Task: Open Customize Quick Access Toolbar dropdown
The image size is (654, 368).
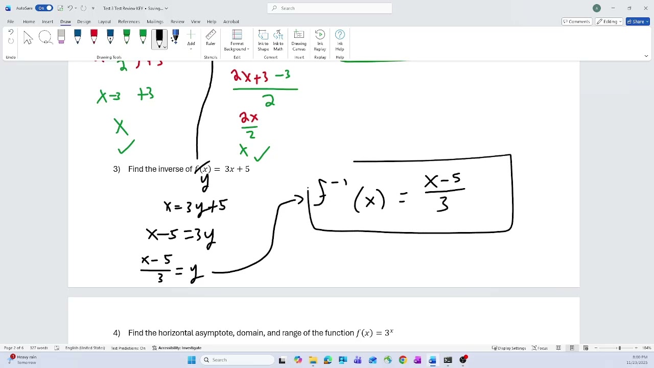Action: click(x=93, y=8)
